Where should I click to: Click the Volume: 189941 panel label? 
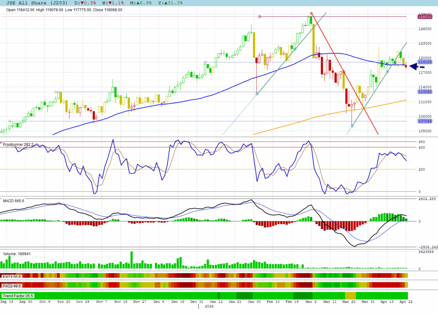[x=17, y=254]
